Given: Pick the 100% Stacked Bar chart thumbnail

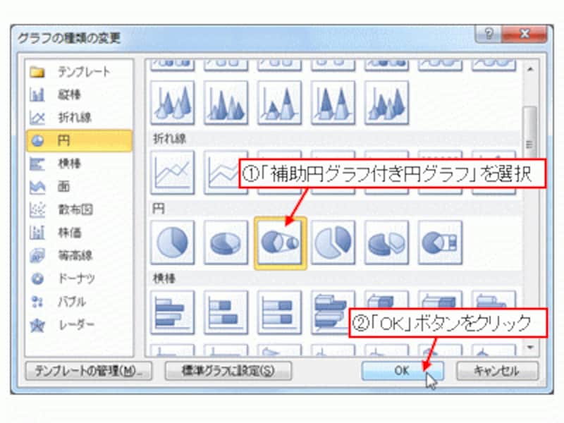Looking at the screenshot, I should coord(279,312).
